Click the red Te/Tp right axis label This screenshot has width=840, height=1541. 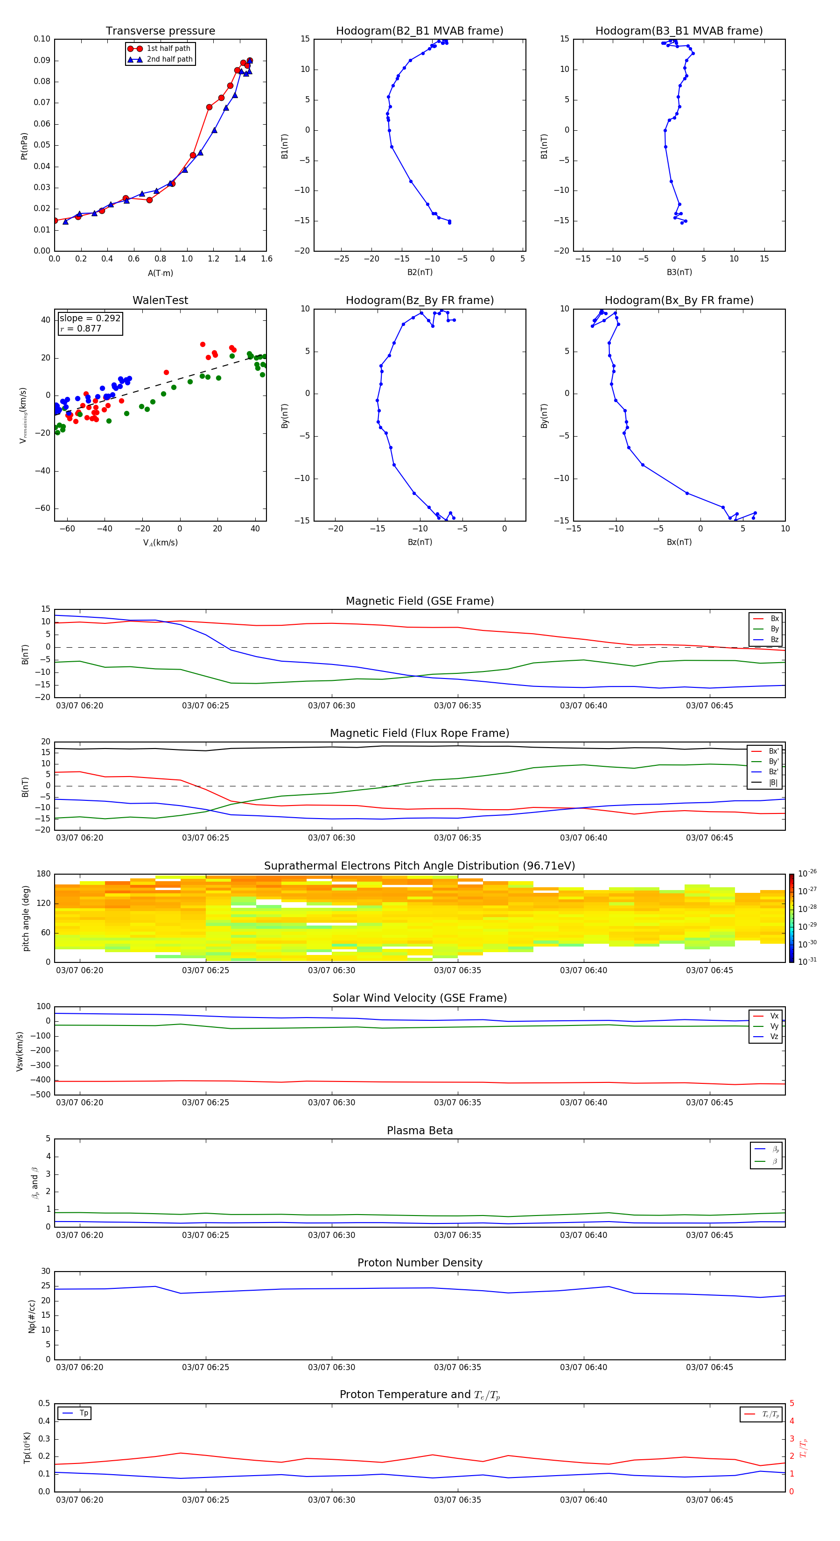(x=803, y=1448)
